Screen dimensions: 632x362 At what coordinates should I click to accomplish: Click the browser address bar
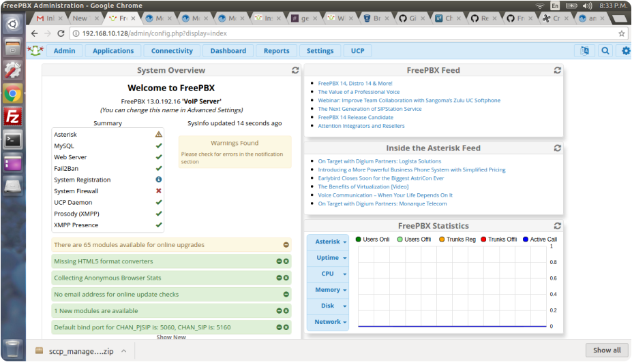click(x=341, y=33)
